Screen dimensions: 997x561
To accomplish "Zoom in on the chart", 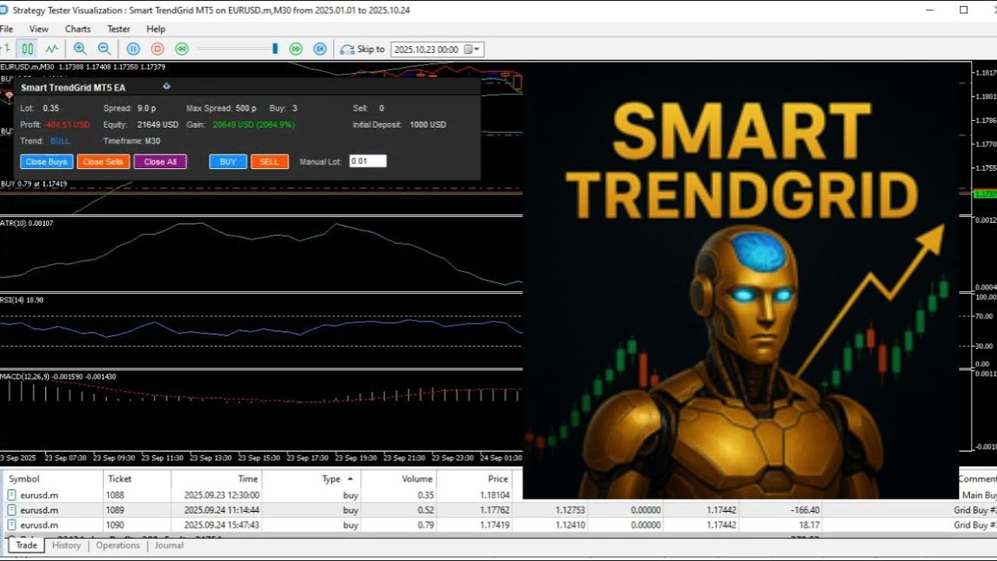I will pos(80,48).
